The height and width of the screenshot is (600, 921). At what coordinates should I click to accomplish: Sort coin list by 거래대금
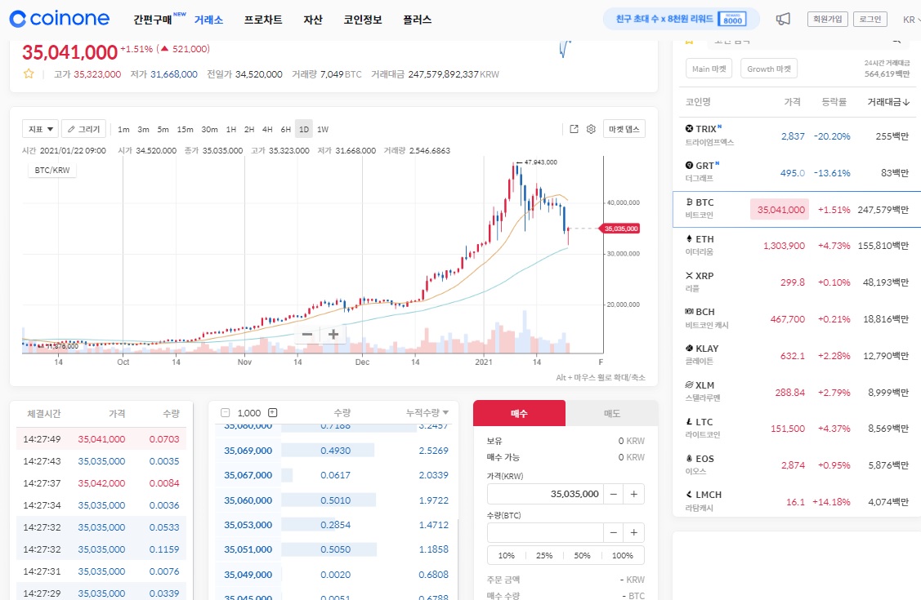coord(888,102)
